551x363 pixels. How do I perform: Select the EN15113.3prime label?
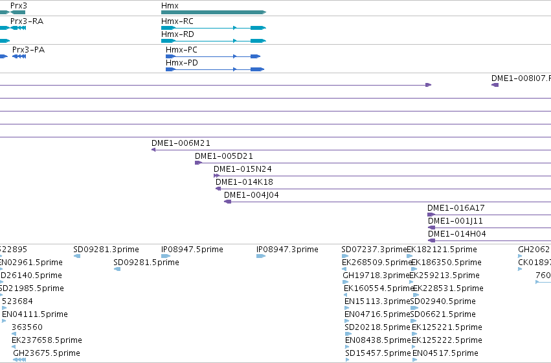pos(377,302)
